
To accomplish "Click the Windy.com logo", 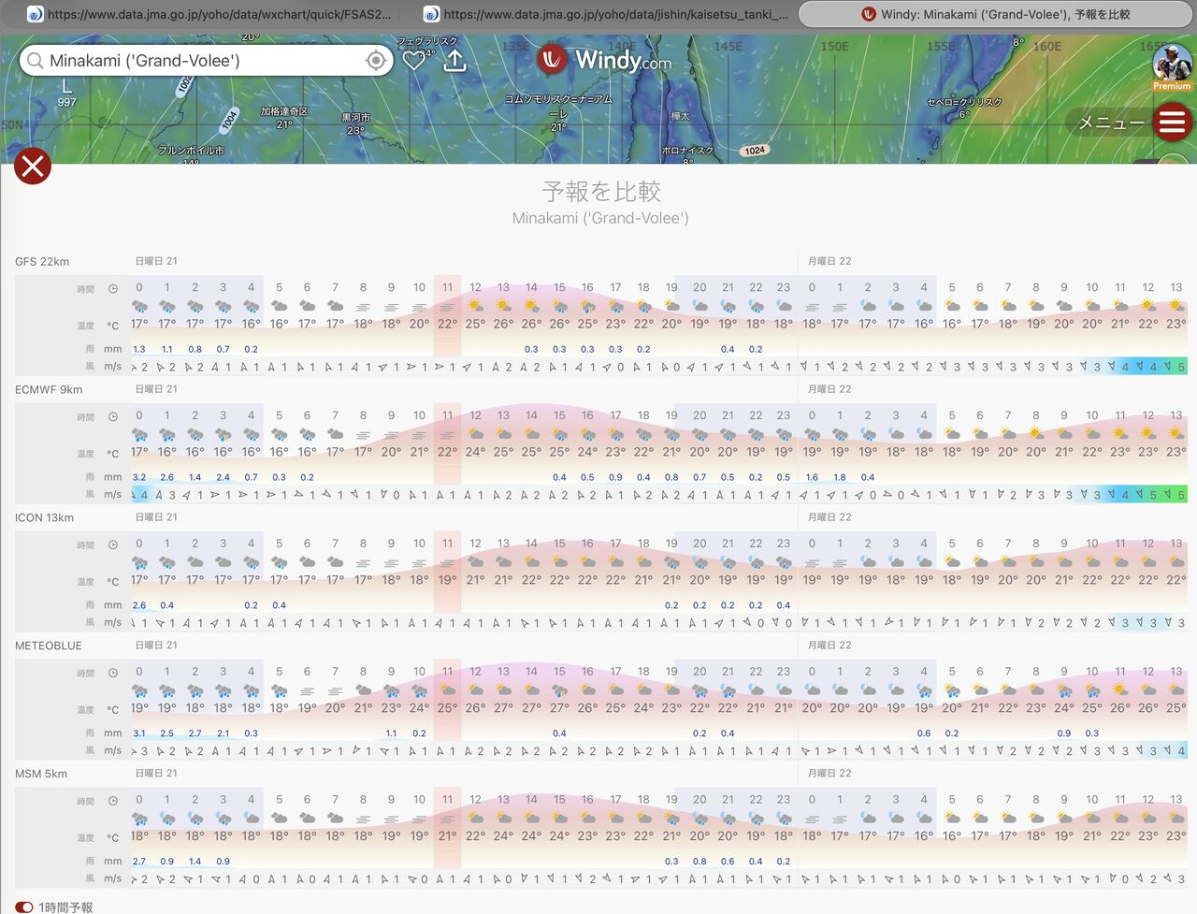I will coord(605,60).
